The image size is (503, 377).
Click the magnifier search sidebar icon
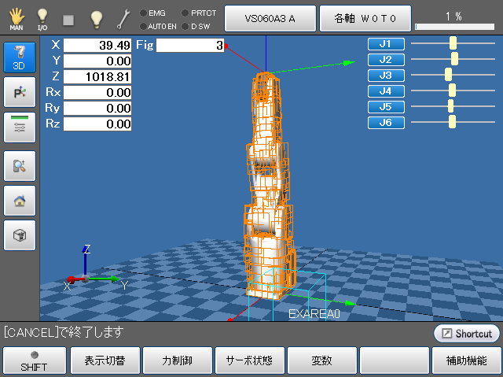coord(20,166)
